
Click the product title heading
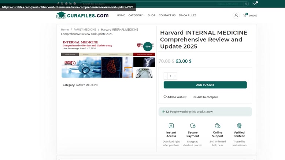coord(204,39)
